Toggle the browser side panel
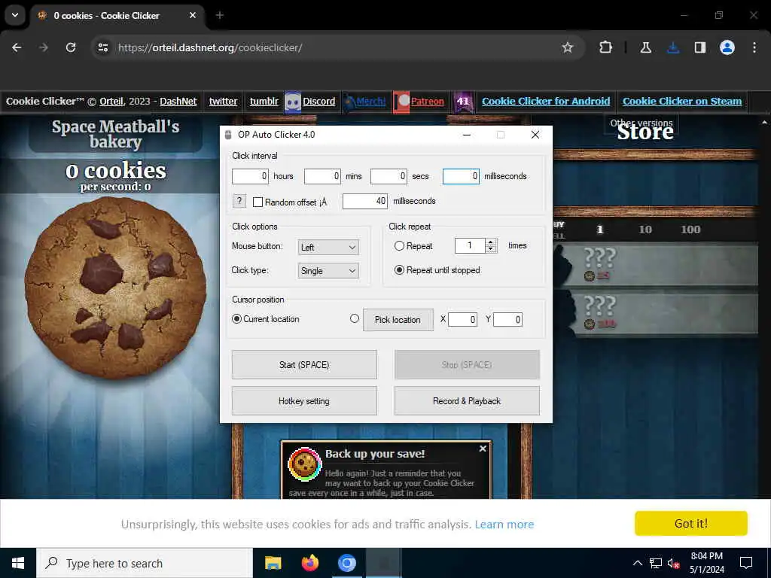771x578 pixels. pos(700,47)
